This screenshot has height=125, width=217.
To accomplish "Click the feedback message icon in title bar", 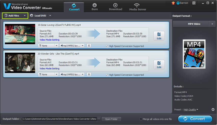I will click(194, 3).
